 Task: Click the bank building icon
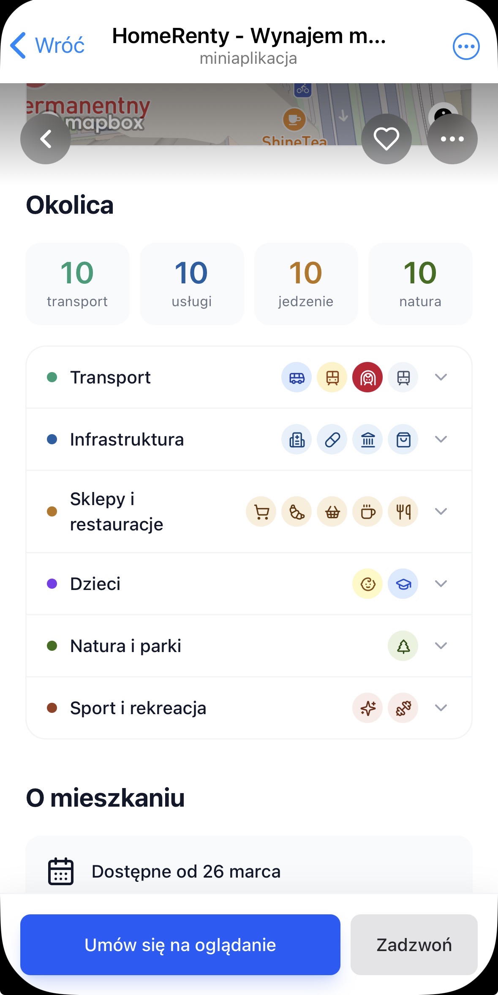point(368,440)
